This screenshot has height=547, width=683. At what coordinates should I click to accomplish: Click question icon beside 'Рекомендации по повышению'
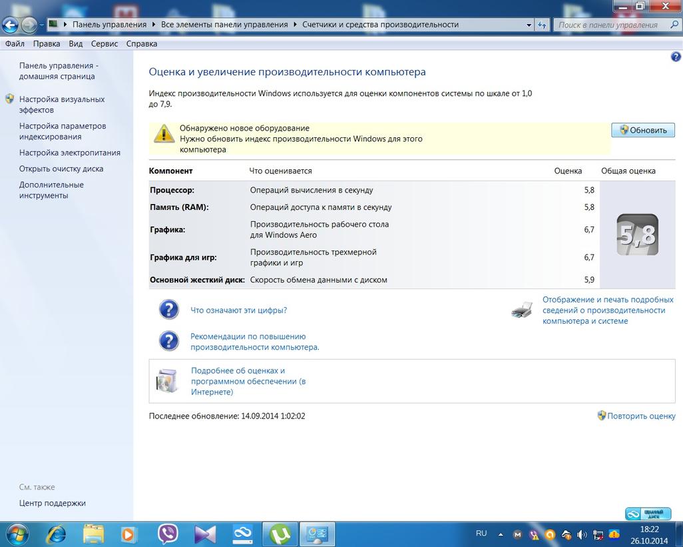169,341
